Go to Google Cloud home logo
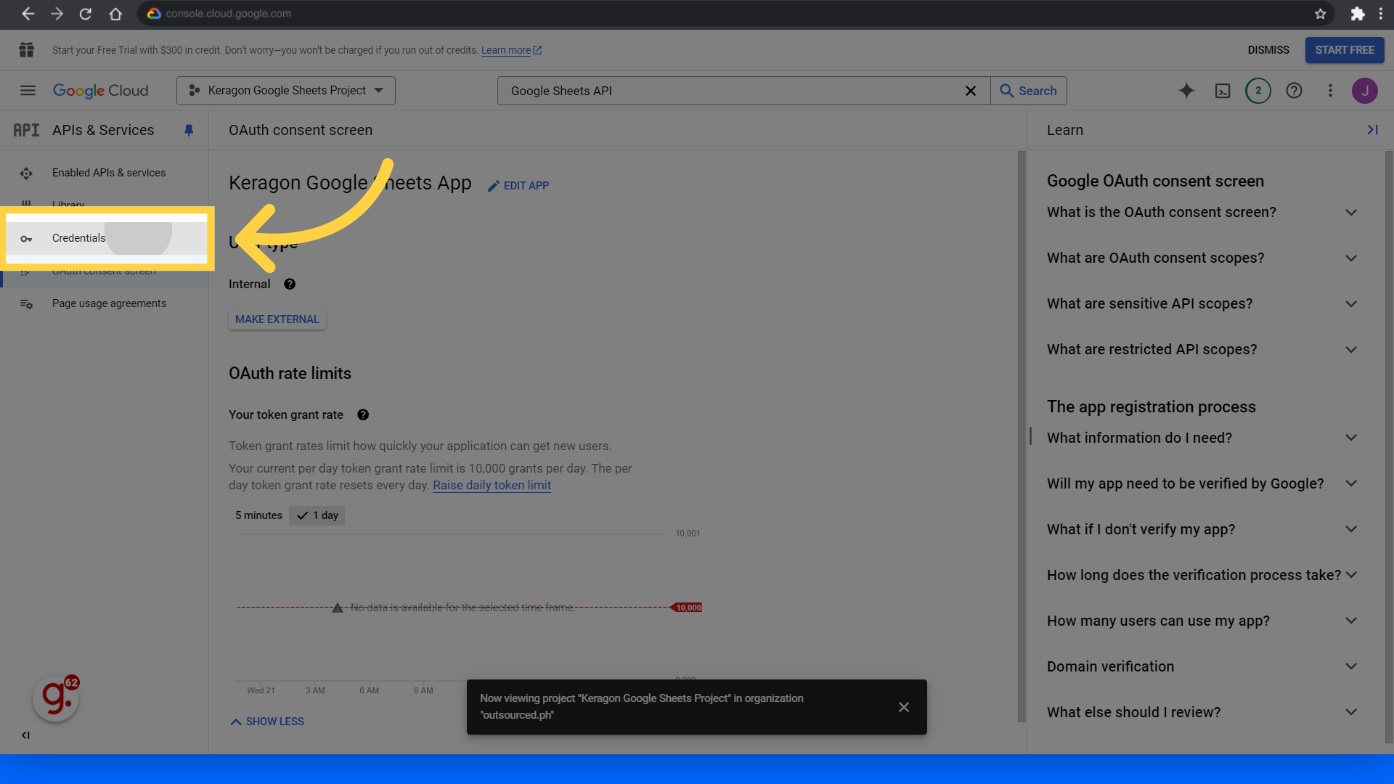 [x=100, y=91]
